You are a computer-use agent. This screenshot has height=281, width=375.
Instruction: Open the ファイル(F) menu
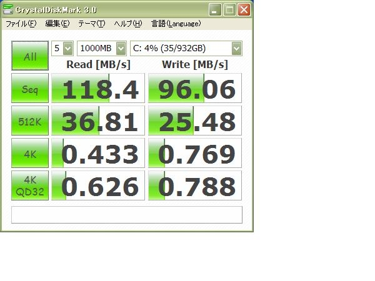click(21, 24)
